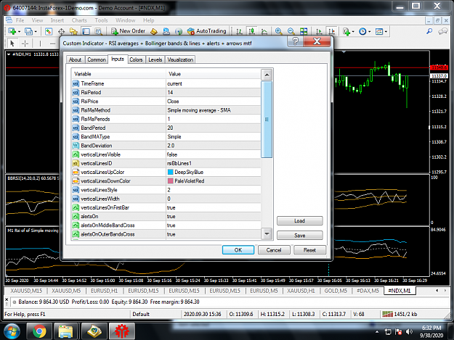The image size is (454, 340).
Task: Toggle the Chart Shift icon
Action: tap(331, 31)
